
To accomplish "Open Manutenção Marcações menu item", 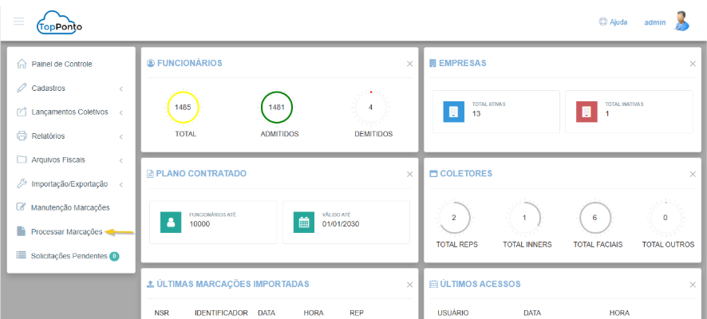I will [70, 207].
